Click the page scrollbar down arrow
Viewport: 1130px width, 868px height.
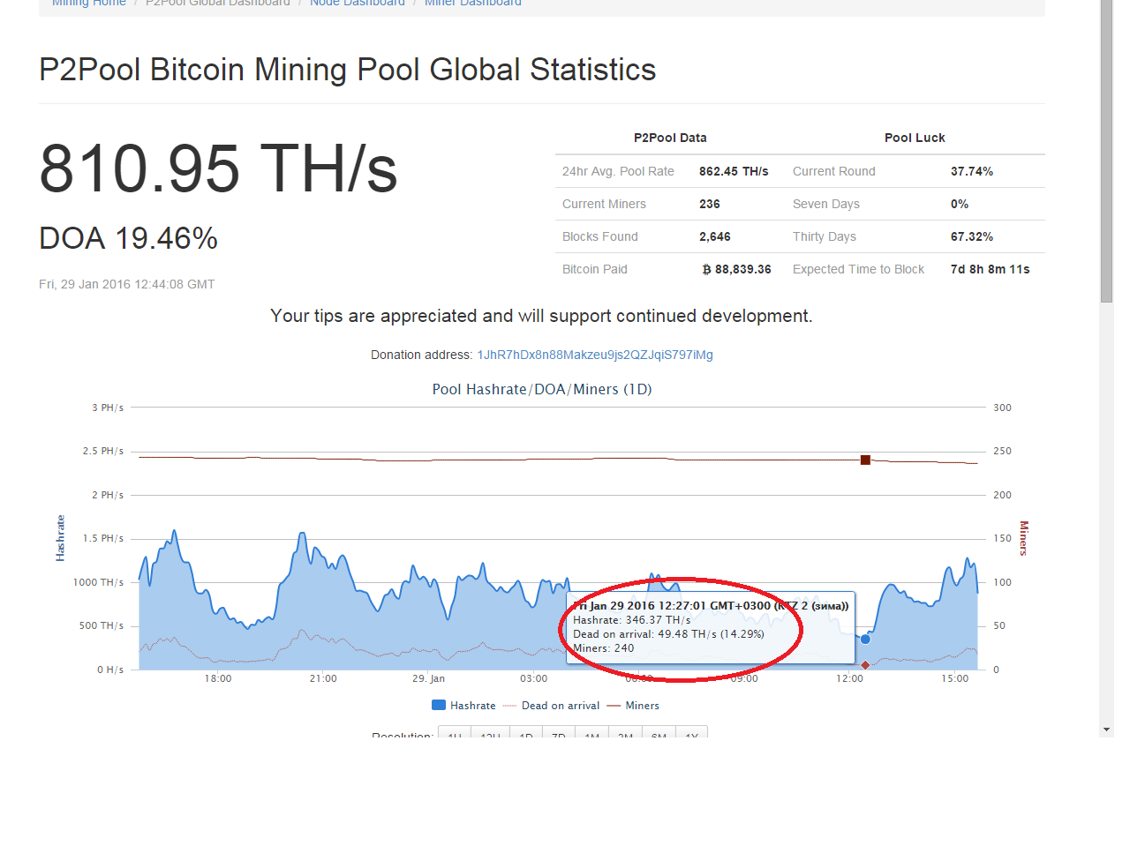1106,730
